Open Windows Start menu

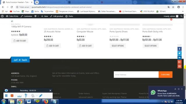click(x=3, y=101)
